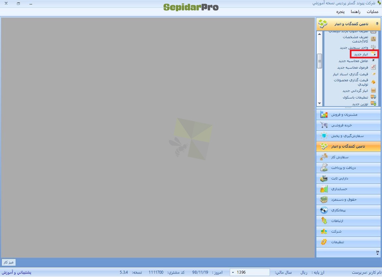382x277 pixels.
Task: Select the highlighted تامین کنندگان و انبار module
Action: coord(349,146)
